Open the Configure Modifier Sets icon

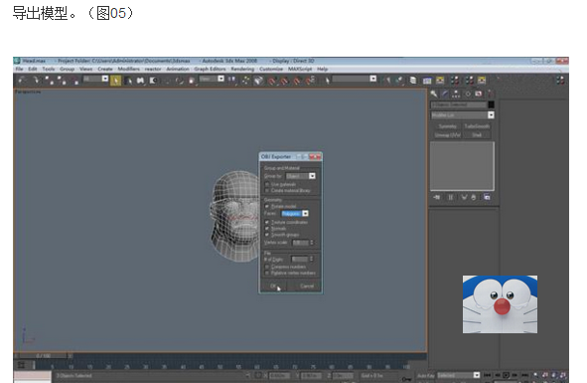(x=487, y=197)
